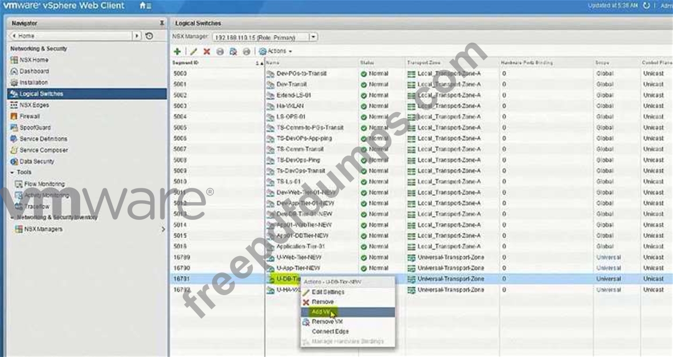Click Local_Transport-Zone-A in the 5000 row
The width and height of the screenshot is (673, 357).
tap(449, 74)
